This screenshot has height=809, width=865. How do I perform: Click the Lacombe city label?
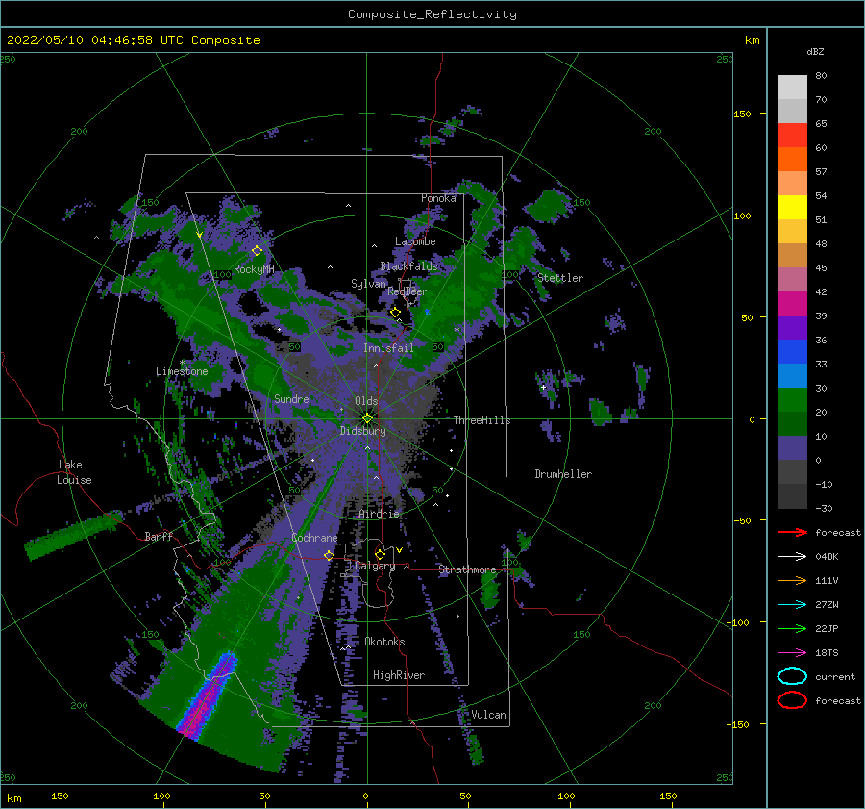(x=415, y=241)
